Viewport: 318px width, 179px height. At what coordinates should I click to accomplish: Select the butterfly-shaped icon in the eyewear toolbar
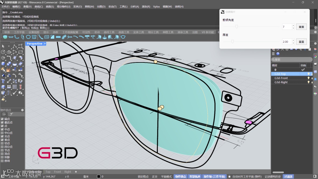coord(34,37)
